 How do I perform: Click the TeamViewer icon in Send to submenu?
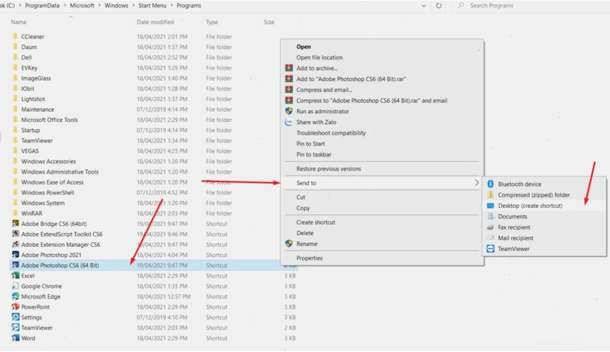coord(491,249)
